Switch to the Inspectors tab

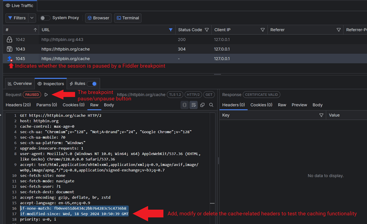click(x=51, y=84)
